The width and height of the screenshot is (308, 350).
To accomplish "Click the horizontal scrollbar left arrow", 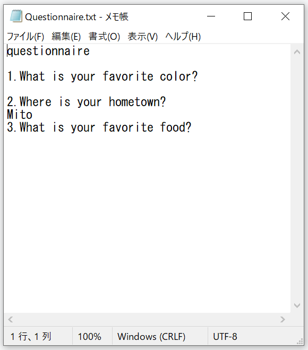I will (11, 319).
